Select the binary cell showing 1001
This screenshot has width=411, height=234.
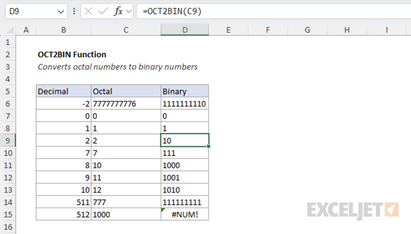point(185,177)
